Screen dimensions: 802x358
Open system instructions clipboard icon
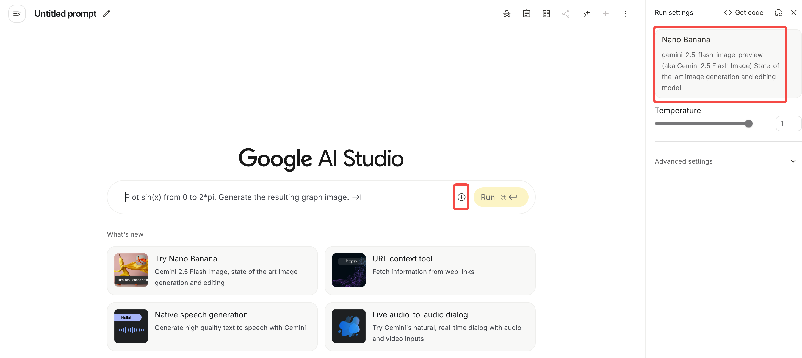coord(526,14)
